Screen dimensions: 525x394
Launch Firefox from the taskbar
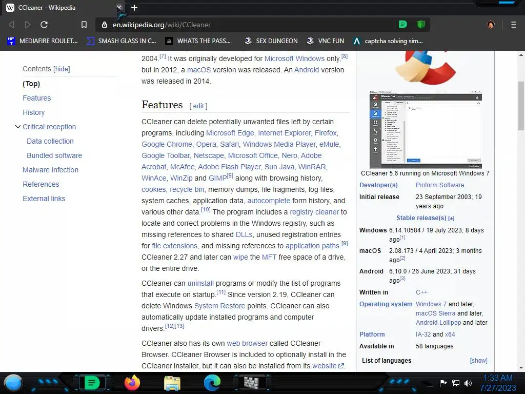(132, 383)
